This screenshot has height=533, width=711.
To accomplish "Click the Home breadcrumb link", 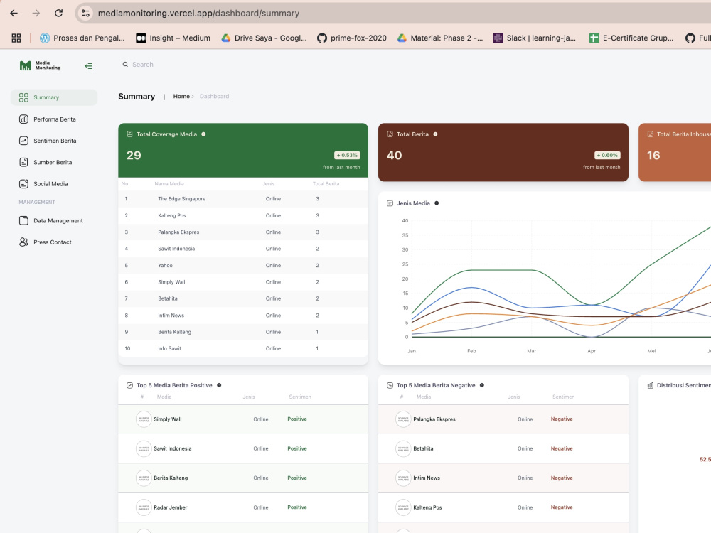I will coord(181,96).
